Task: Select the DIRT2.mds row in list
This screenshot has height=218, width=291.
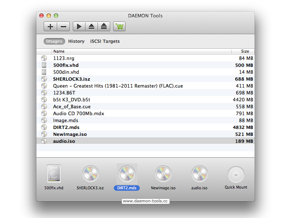Action: pyautogui.click(x=145, y=127)
